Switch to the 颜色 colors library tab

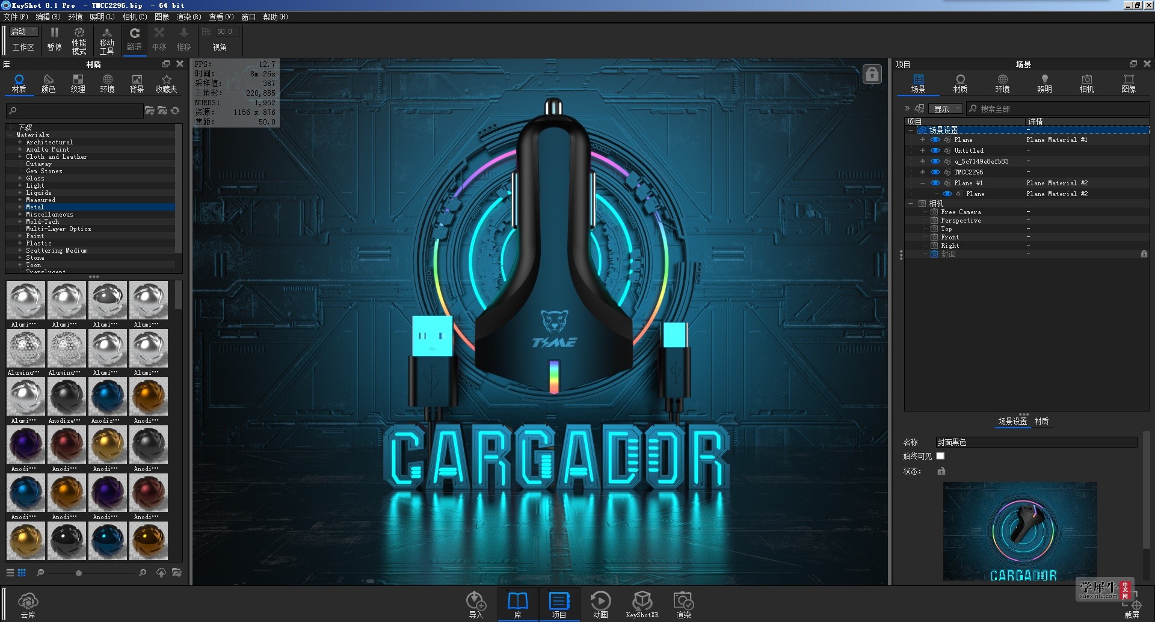48,84
